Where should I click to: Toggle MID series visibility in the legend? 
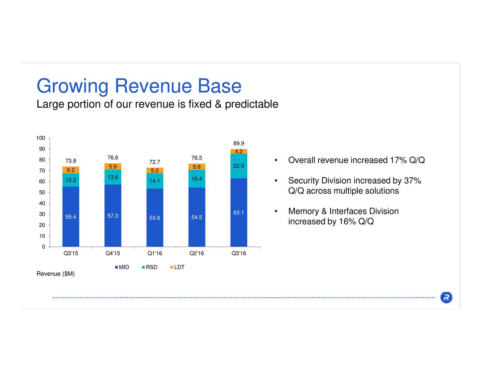pos(122,267)
